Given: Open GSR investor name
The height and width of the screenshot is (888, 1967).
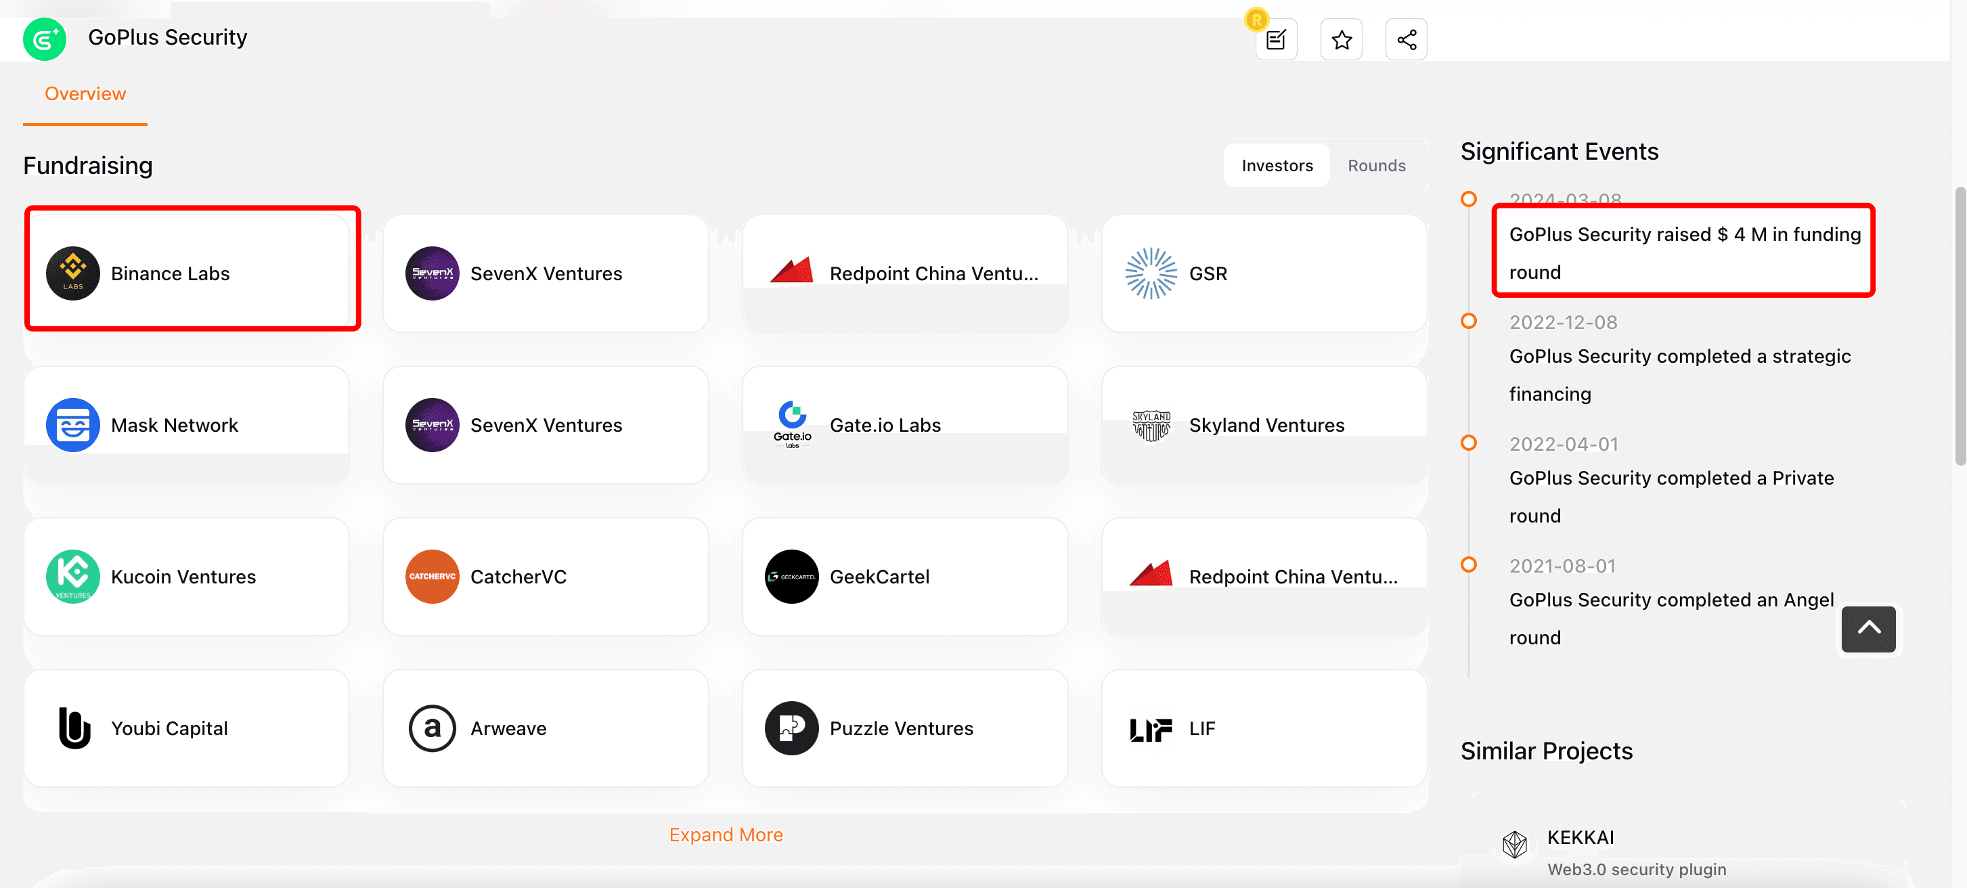Looking at the screenshot, I should (1208, 273).
